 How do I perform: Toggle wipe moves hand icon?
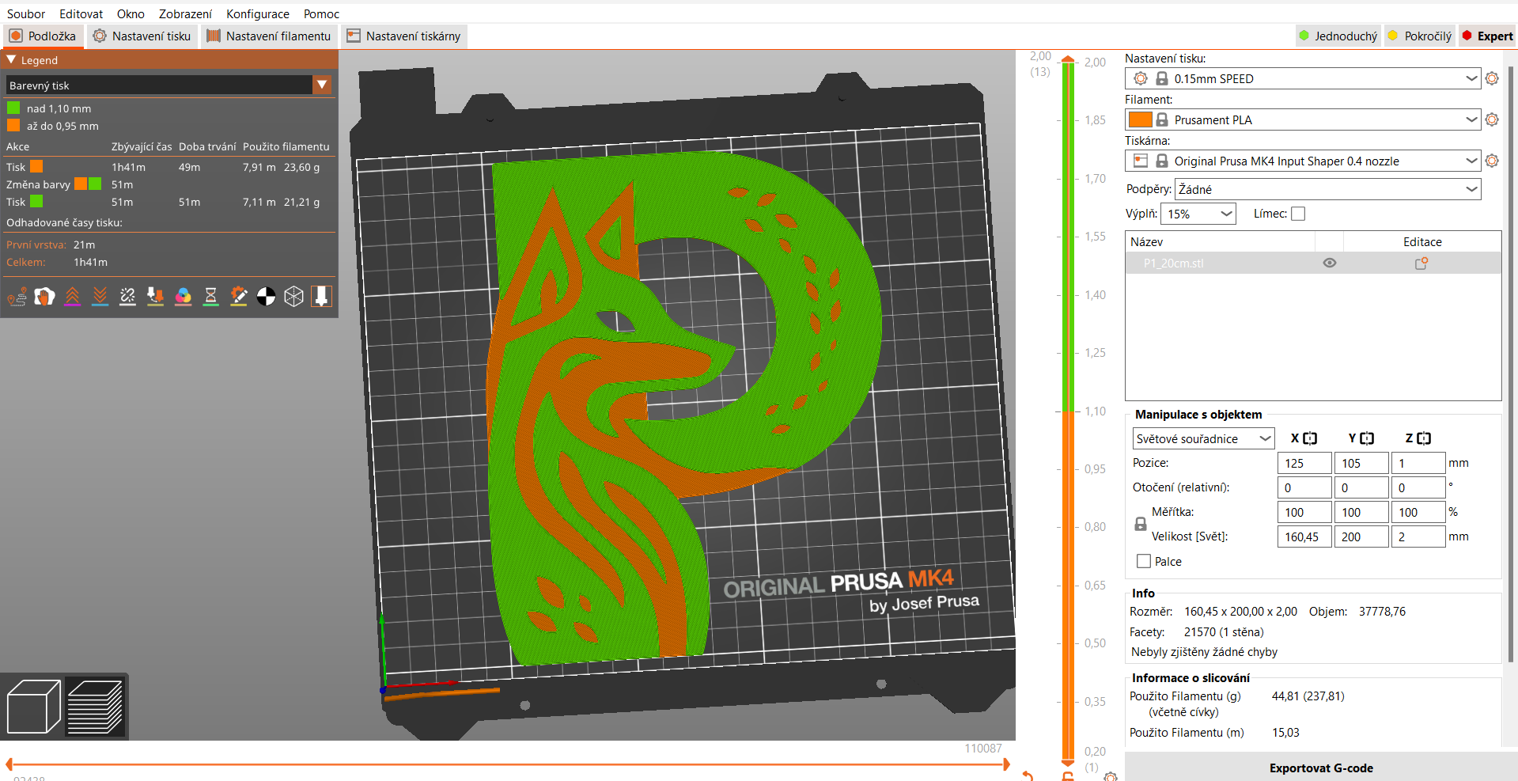45,297
